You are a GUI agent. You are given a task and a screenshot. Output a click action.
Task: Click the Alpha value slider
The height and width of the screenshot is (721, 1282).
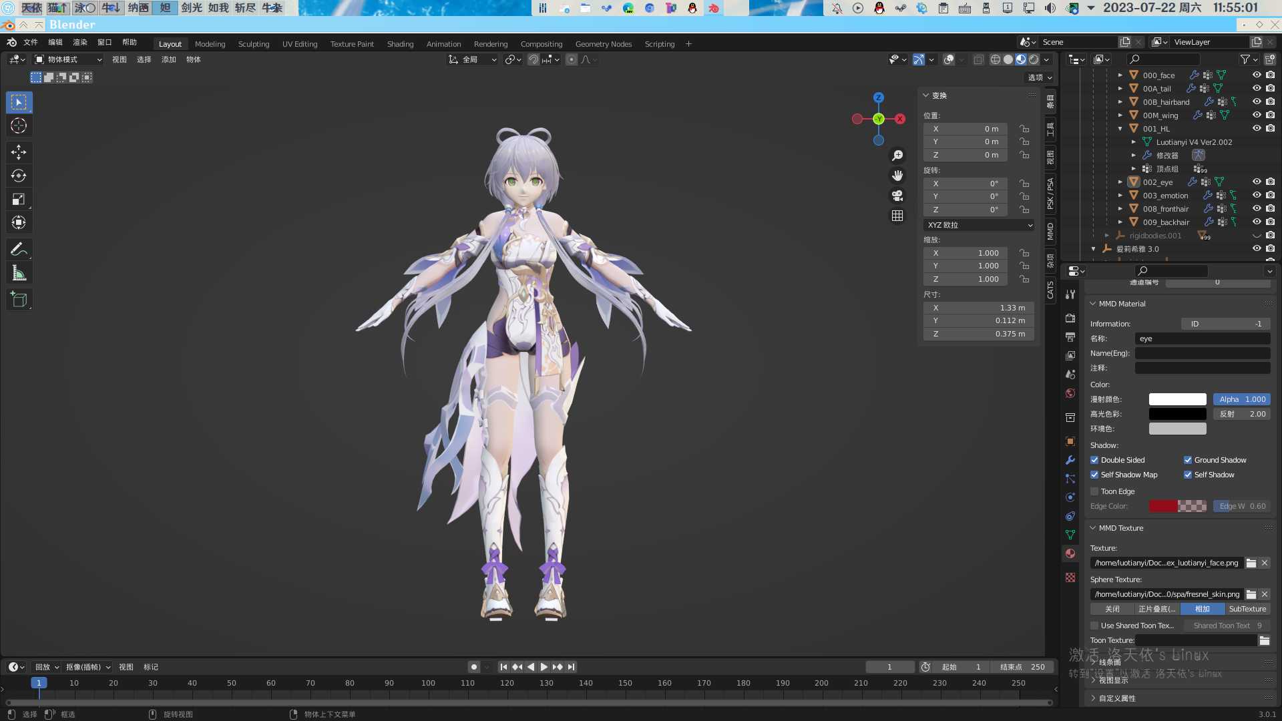point(1241,399)
